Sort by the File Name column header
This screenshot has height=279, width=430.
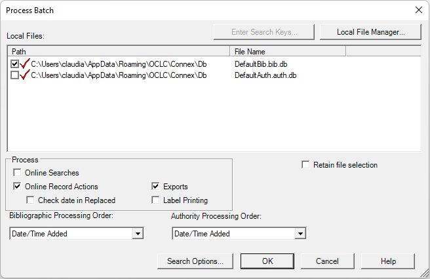point(288,52)
